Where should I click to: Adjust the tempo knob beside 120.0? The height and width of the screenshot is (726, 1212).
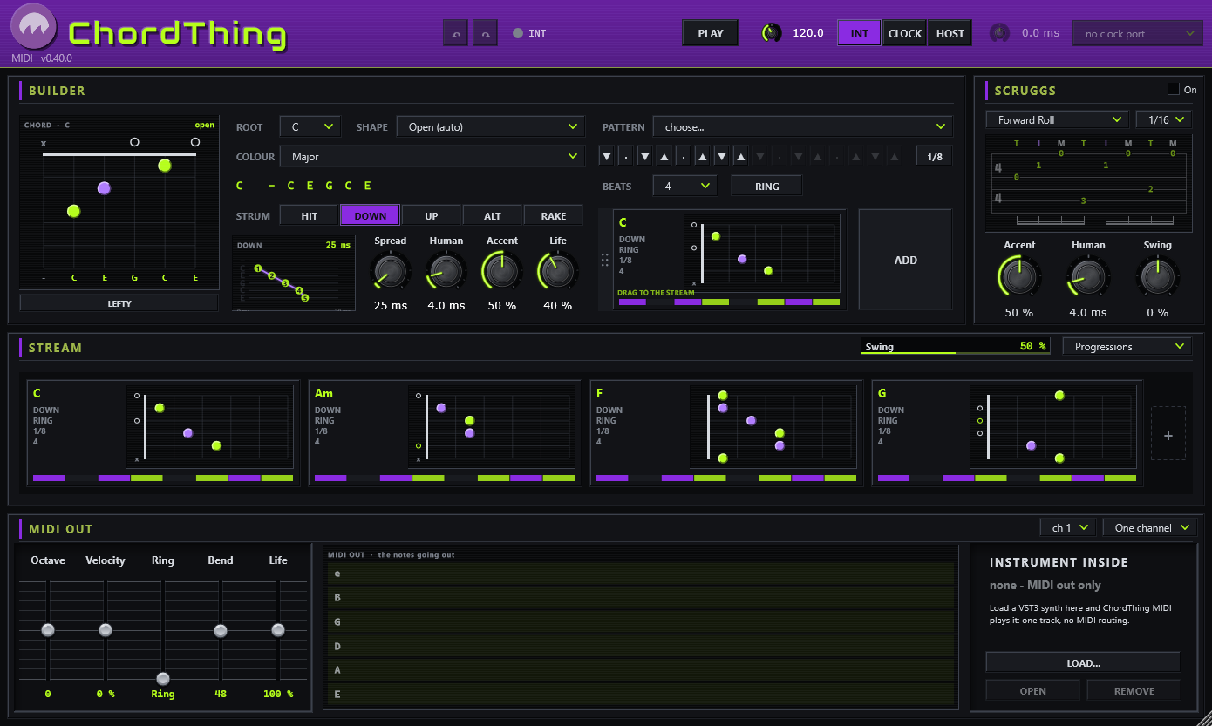tap(772, 33)
